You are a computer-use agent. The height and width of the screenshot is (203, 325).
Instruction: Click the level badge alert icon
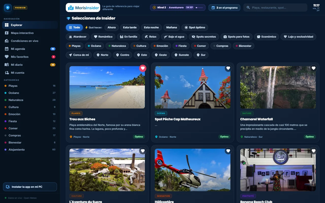pos(154,8)
